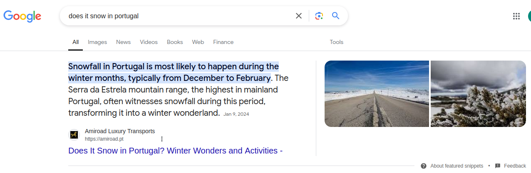The width and height of the screenshot is (531, 173).
Task: Open the Videos tab
Action: pyautogui.click(x=149, y=42)
